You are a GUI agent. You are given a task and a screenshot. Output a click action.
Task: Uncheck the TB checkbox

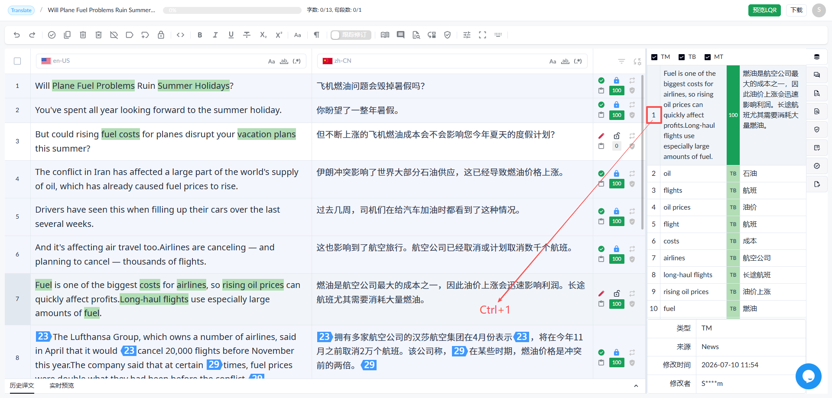tap(682, 57)
